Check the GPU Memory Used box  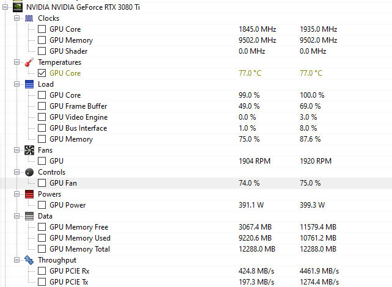pos(42,238)
